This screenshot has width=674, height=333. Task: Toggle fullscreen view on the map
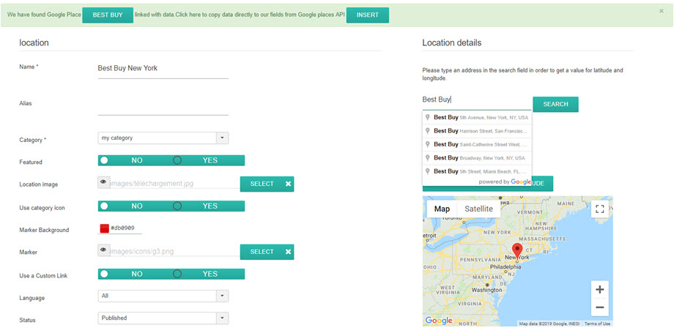click(599, 209)
